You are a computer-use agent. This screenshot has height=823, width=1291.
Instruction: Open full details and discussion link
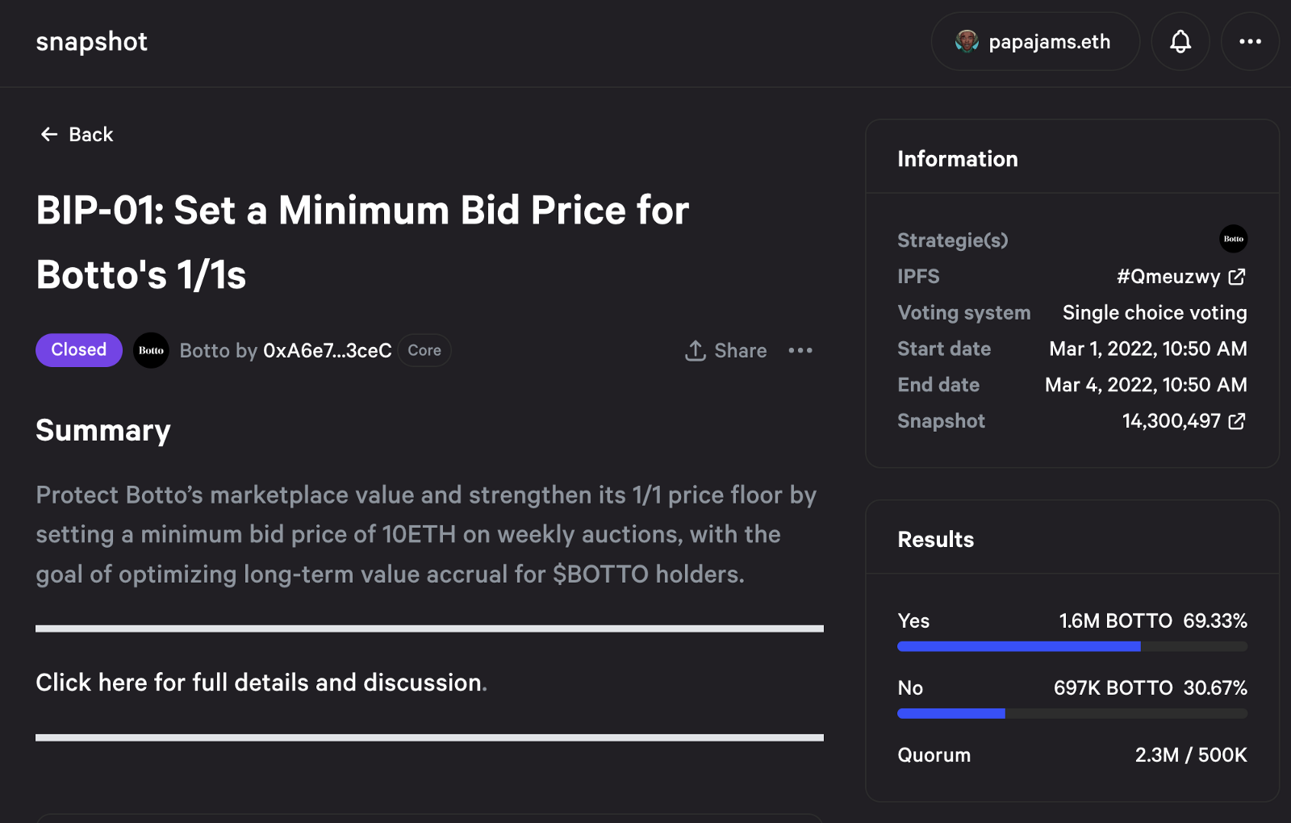(x=259, y=683)
